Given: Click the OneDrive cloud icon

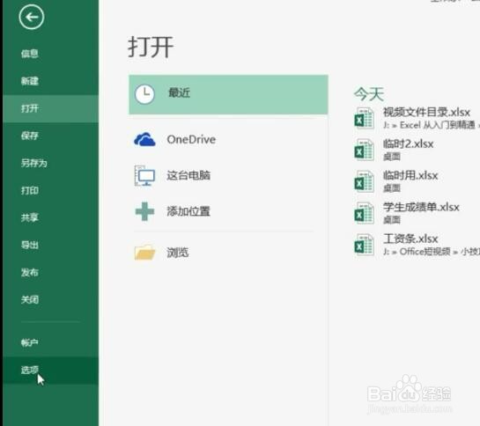Looking at the screenshot, I should (x=144, y=140).
